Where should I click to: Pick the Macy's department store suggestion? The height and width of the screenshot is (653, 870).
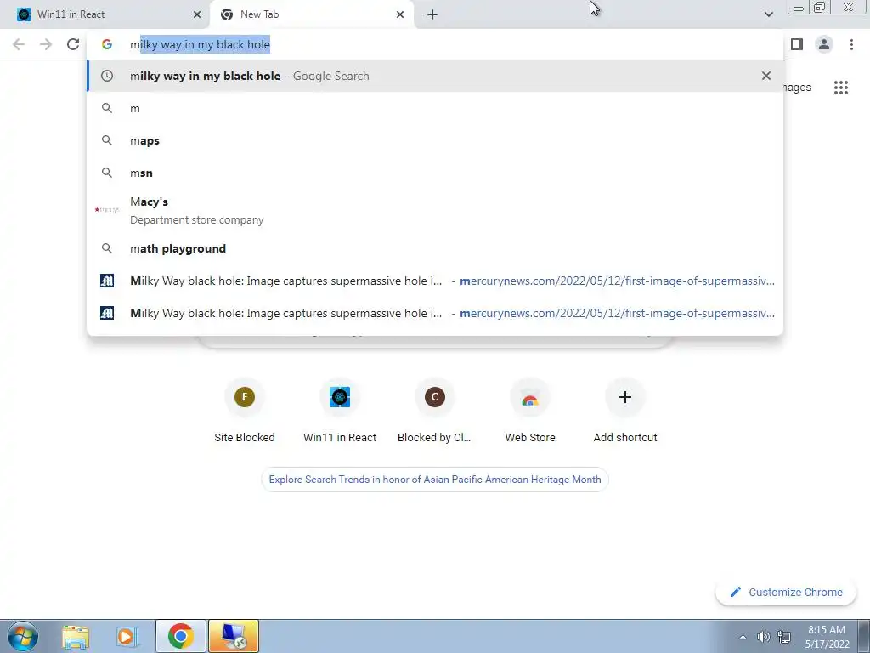pos(435,210)
